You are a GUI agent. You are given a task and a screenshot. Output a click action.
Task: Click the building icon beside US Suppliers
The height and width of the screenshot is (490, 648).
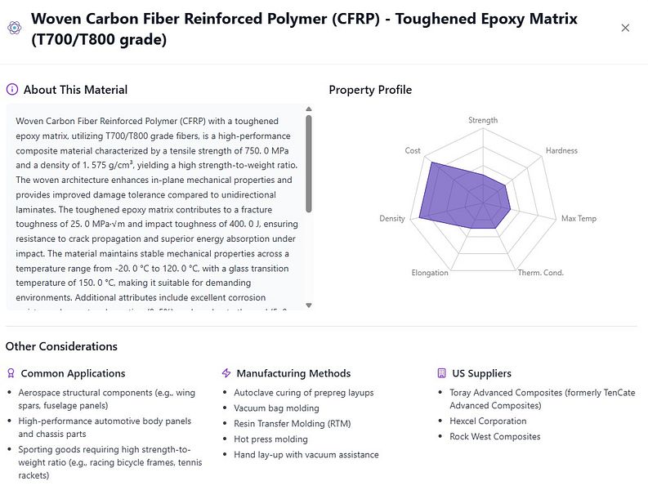coord(442,373)
